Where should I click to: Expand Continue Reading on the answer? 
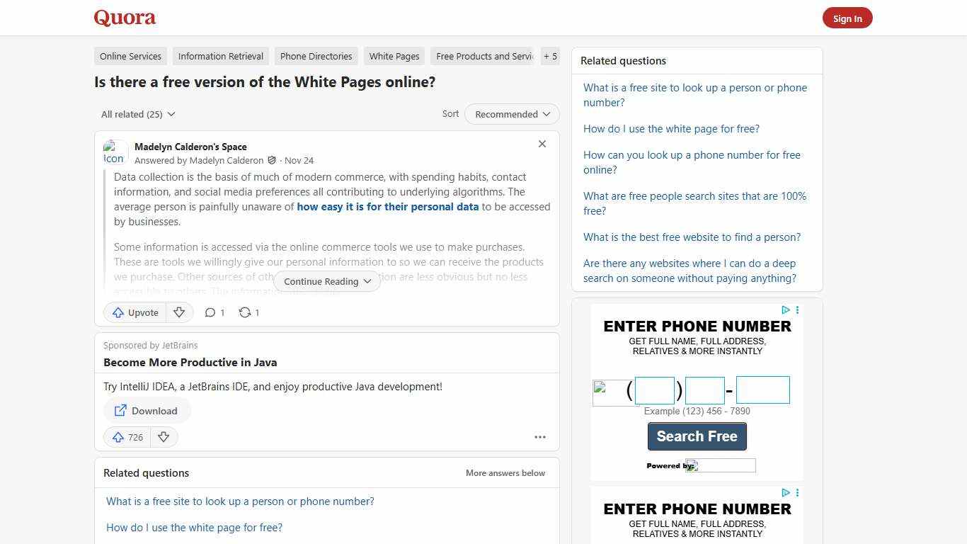tap(326, 281)
